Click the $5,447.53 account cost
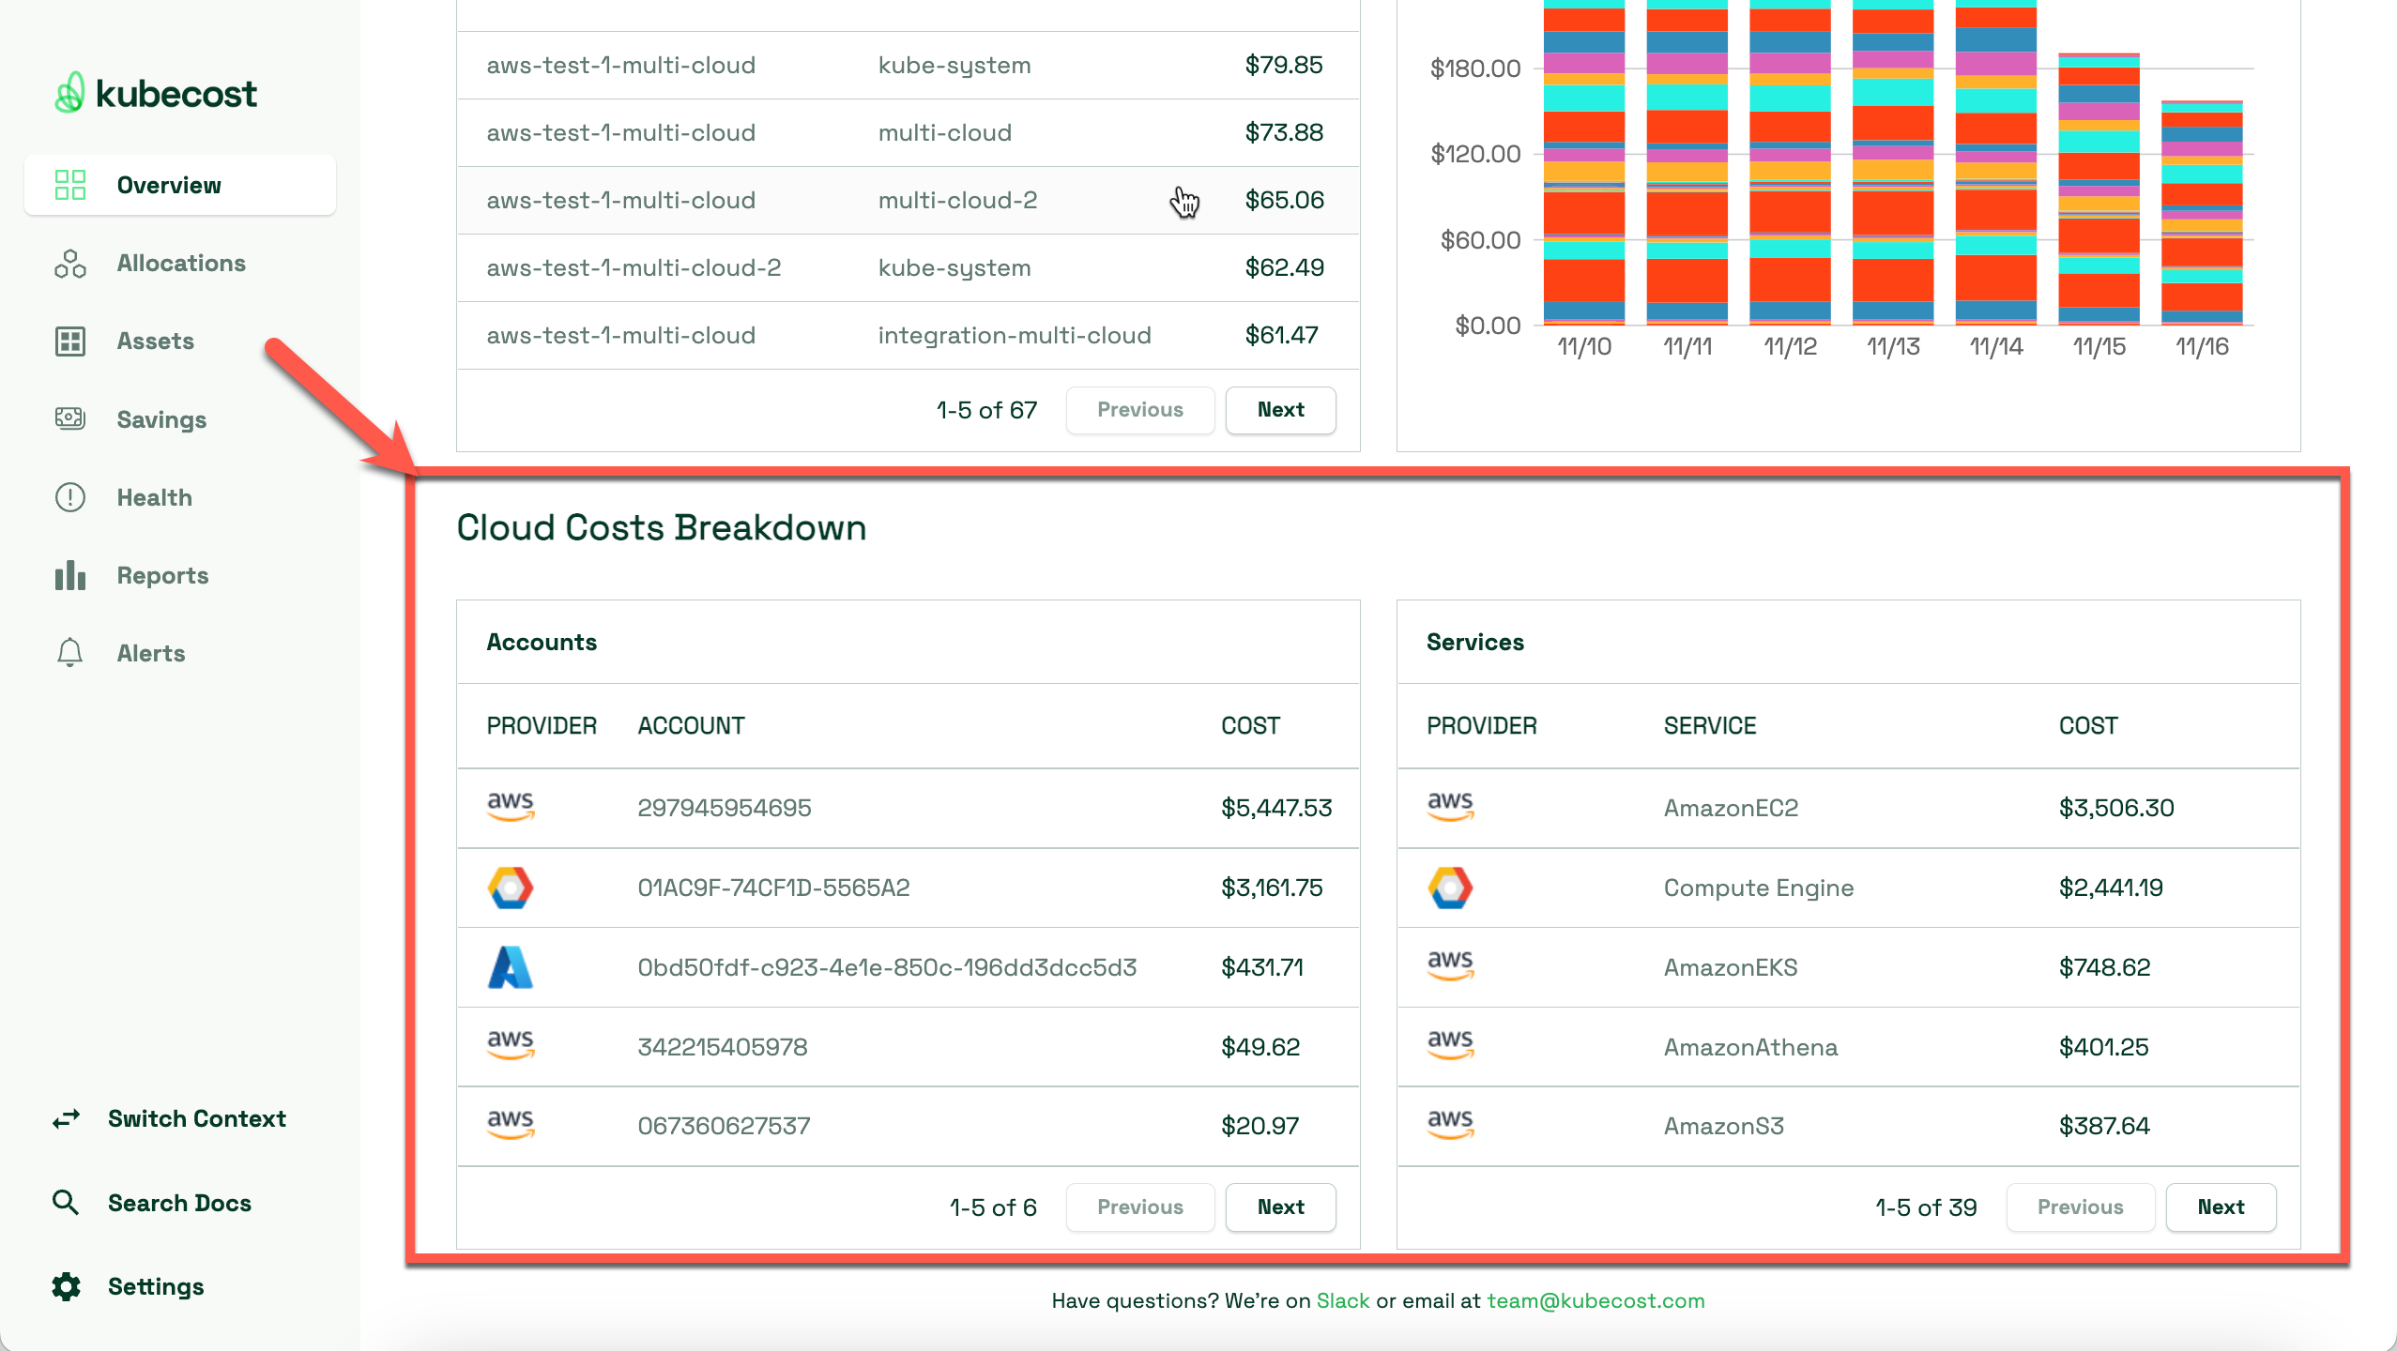Screen dimensions: 2397x1351 (x=1276, y=808)
